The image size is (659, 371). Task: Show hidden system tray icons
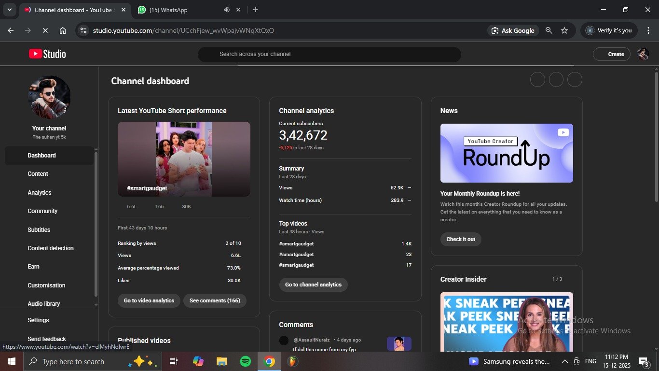(x=564, y=361)
